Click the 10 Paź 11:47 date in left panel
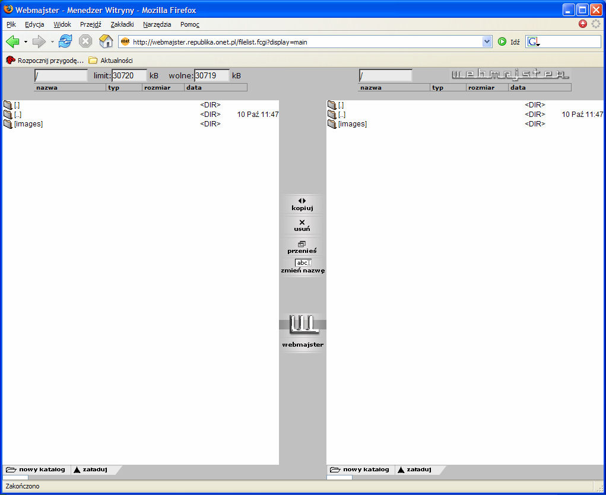Viewport: 606px width, 495px height. 258,115
